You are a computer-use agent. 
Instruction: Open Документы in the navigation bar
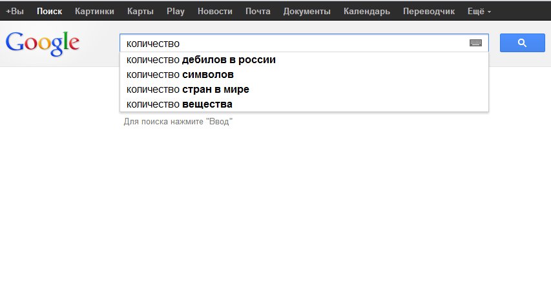click(307, 11)
